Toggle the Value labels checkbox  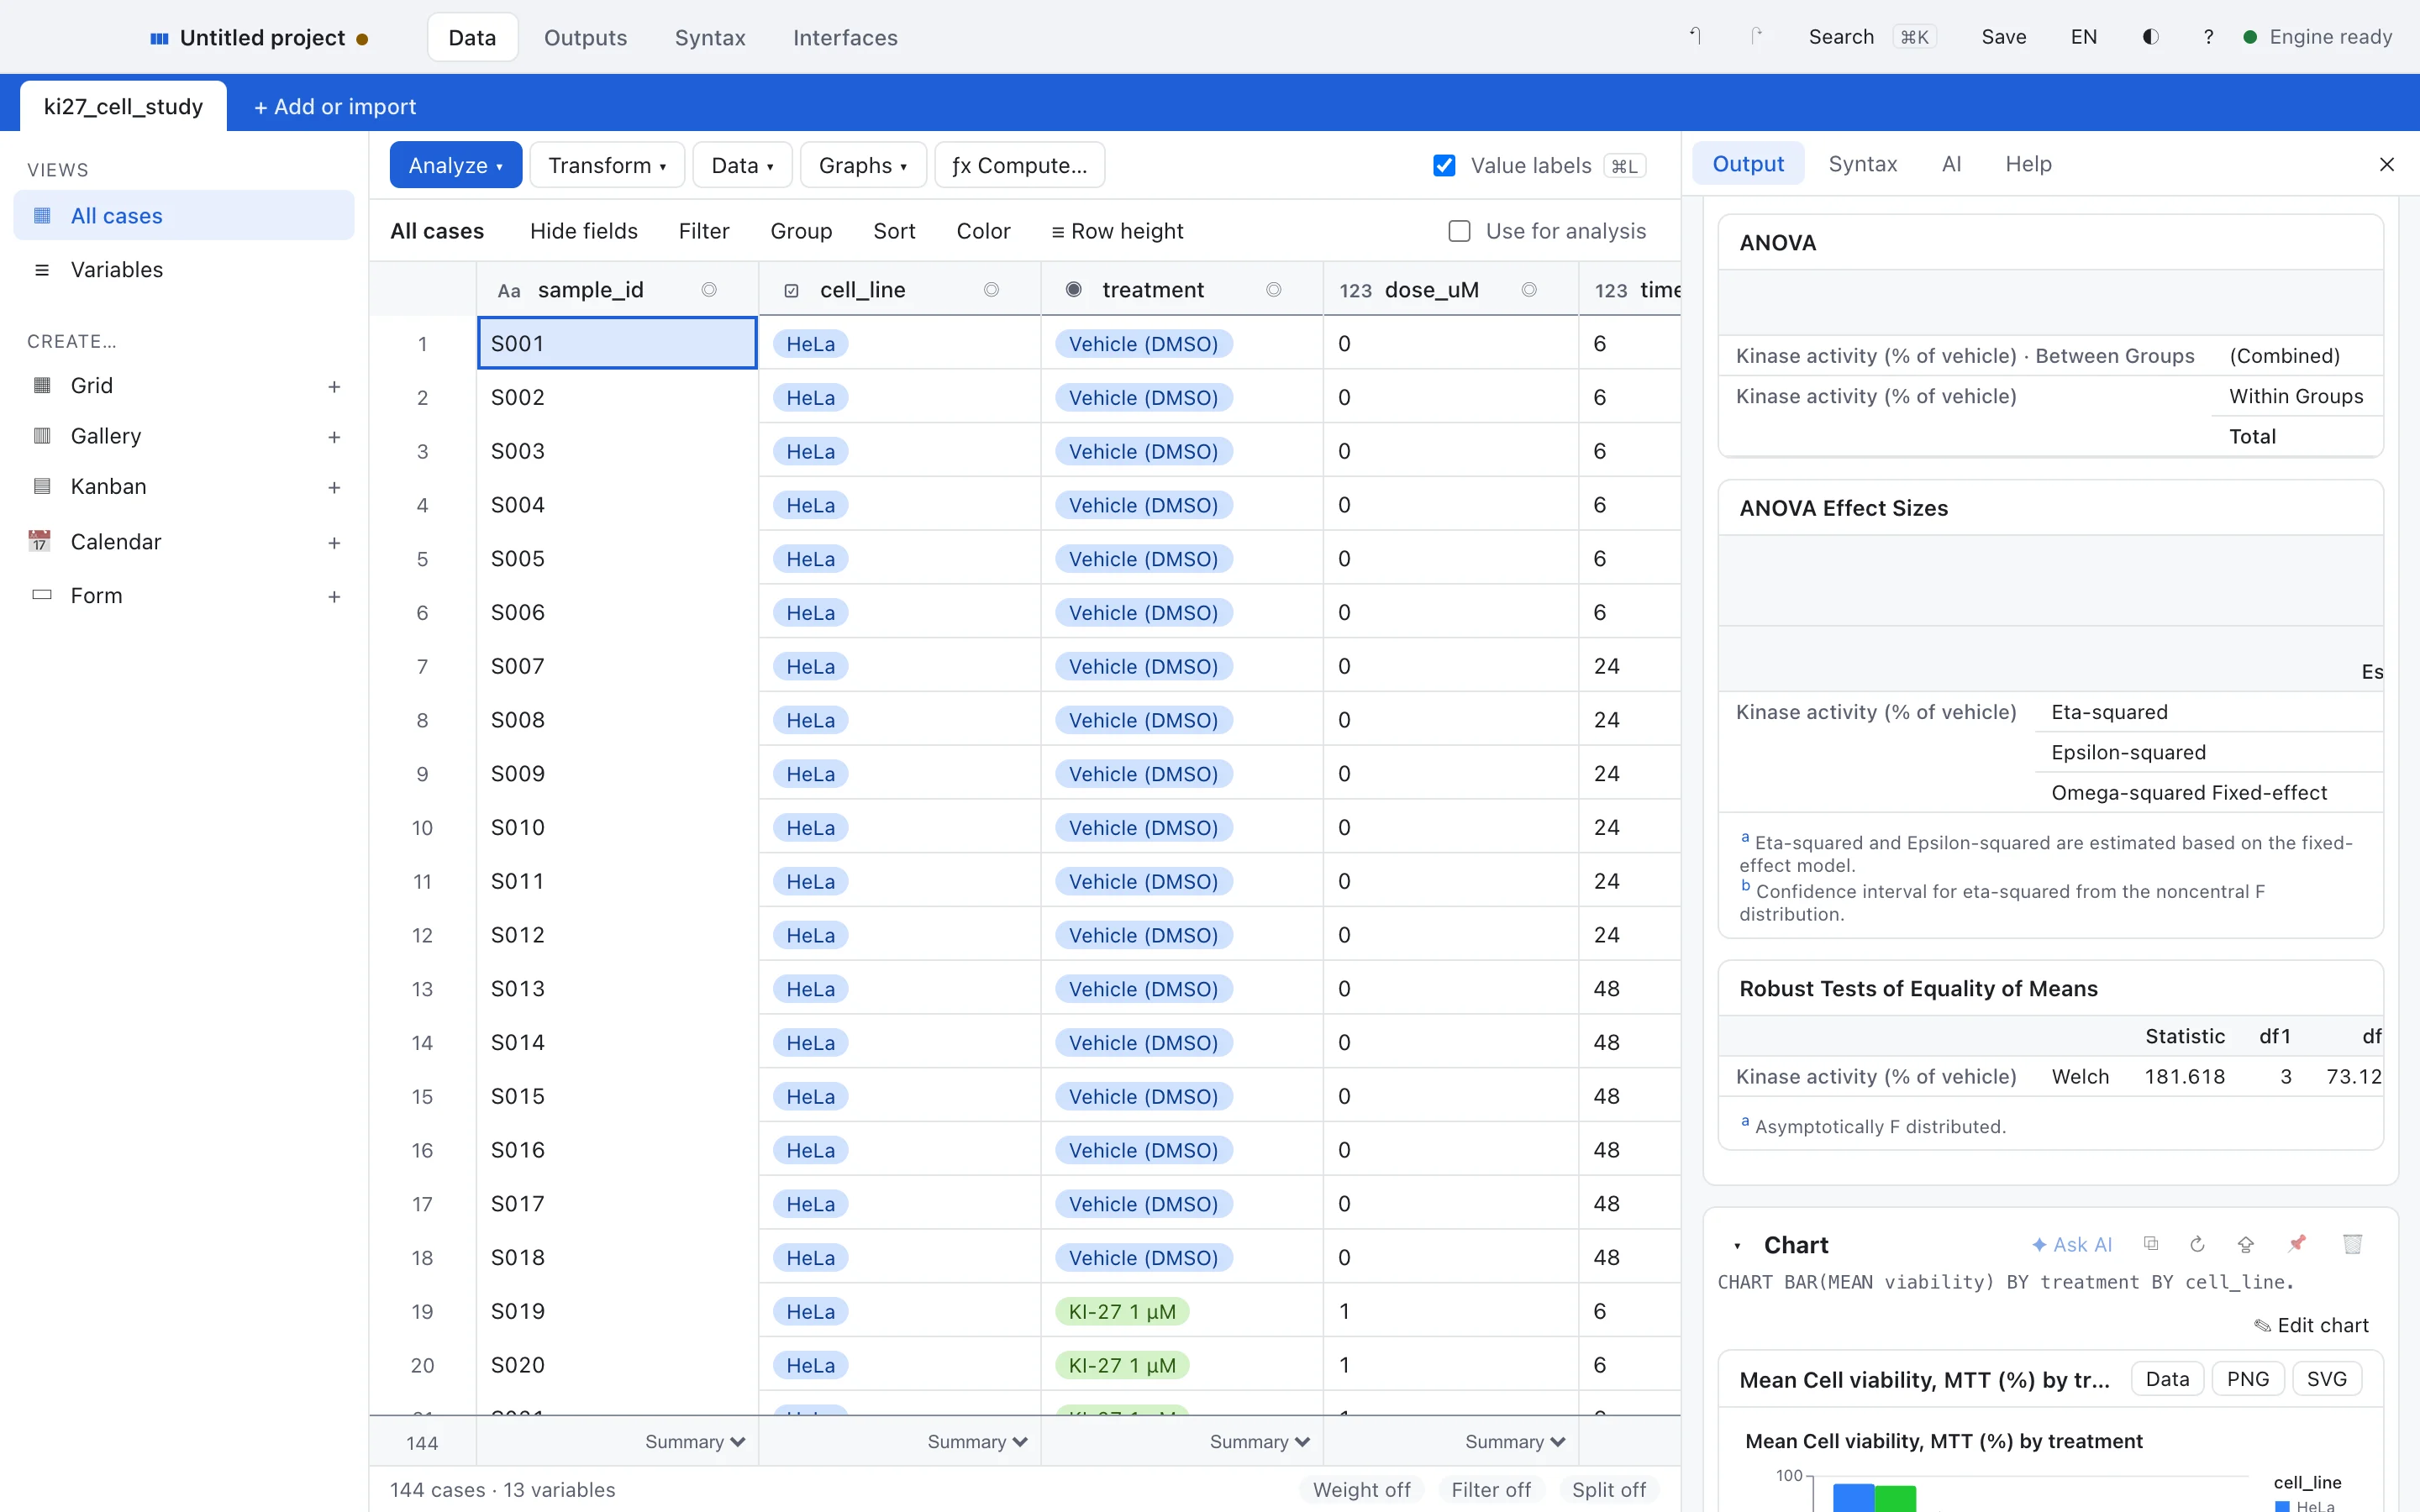[x=1444, y=166]
